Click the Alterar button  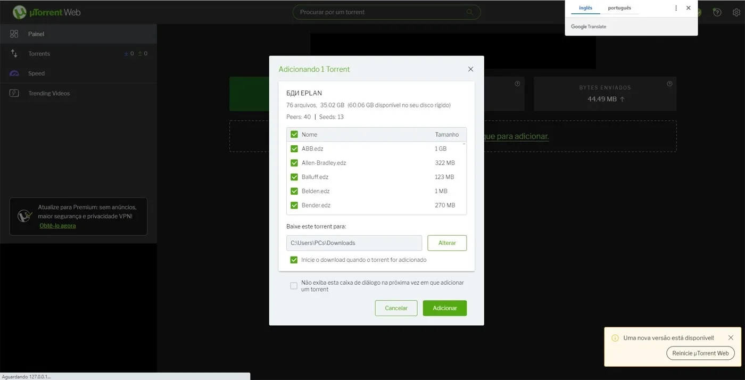tap(447, 243)
